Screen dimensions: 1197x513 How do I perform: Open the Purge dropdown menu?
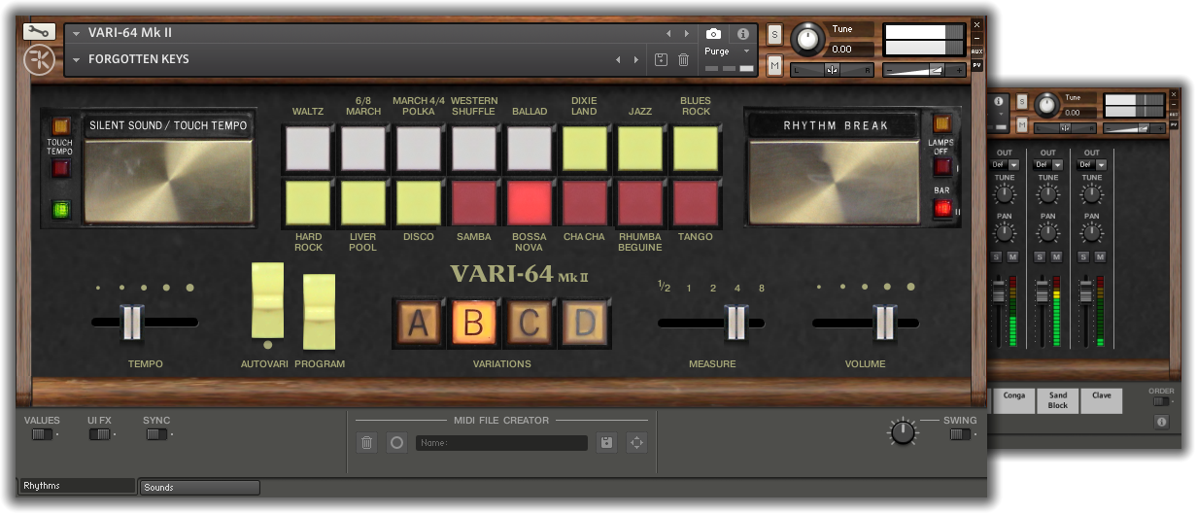(728, 51)
